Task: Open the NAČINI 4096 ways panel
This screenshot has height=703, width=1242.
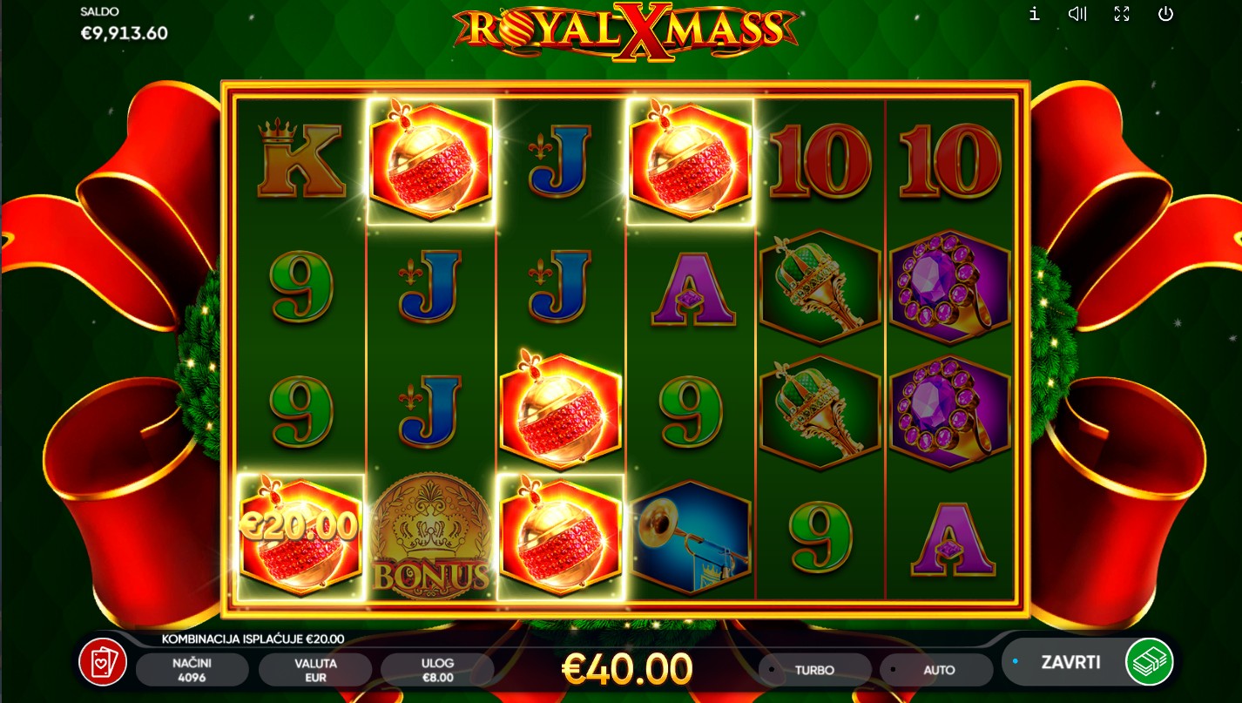Action: tap(192, 669)
